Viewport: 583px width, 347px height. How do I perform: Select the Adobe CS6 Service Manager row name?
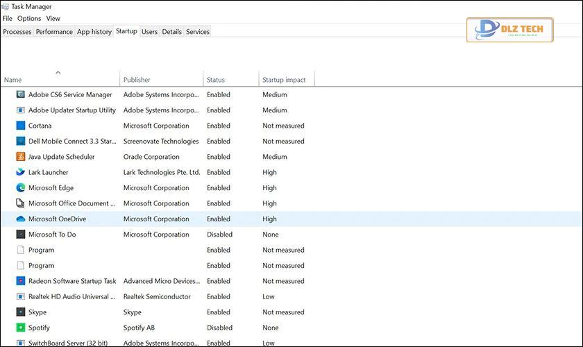[x=70, y=94]
